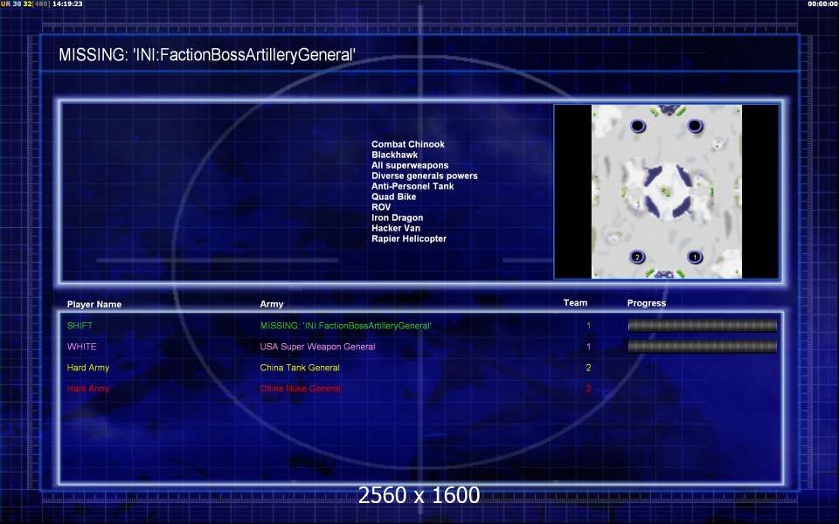Click the red Hard Army player name
The height and width of the screenshot is (524, 839).
88,389
